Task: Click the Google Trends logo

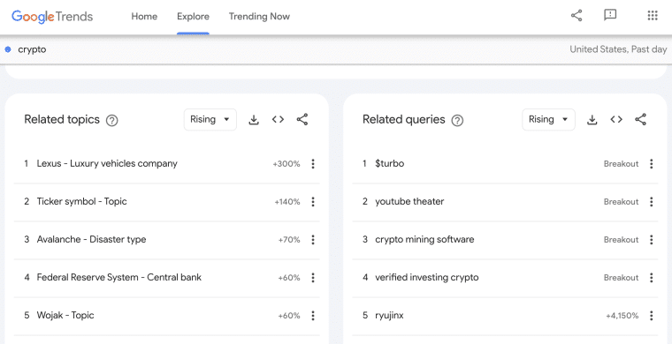Action: 52,17
